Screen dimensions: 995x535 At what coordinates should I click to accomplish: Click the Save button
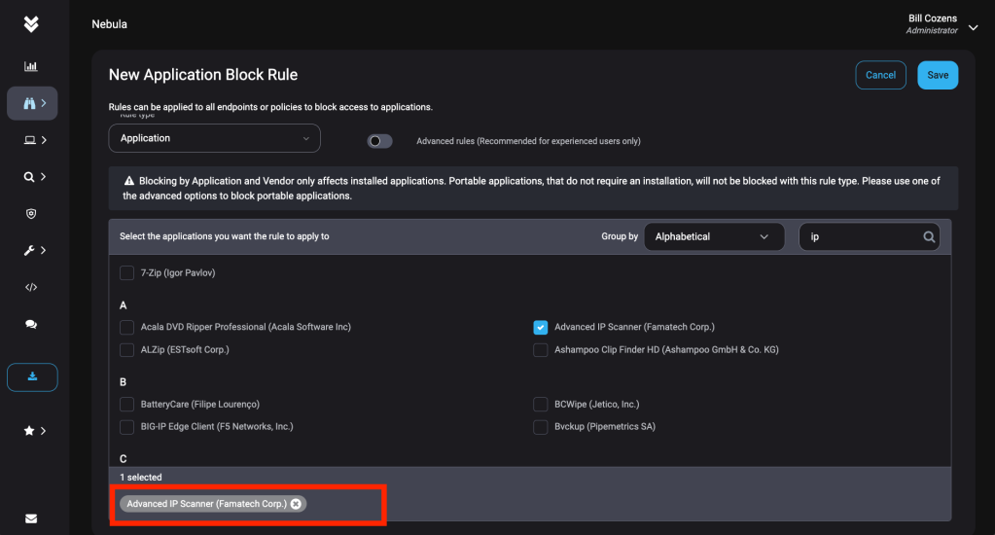coord(938,75)
